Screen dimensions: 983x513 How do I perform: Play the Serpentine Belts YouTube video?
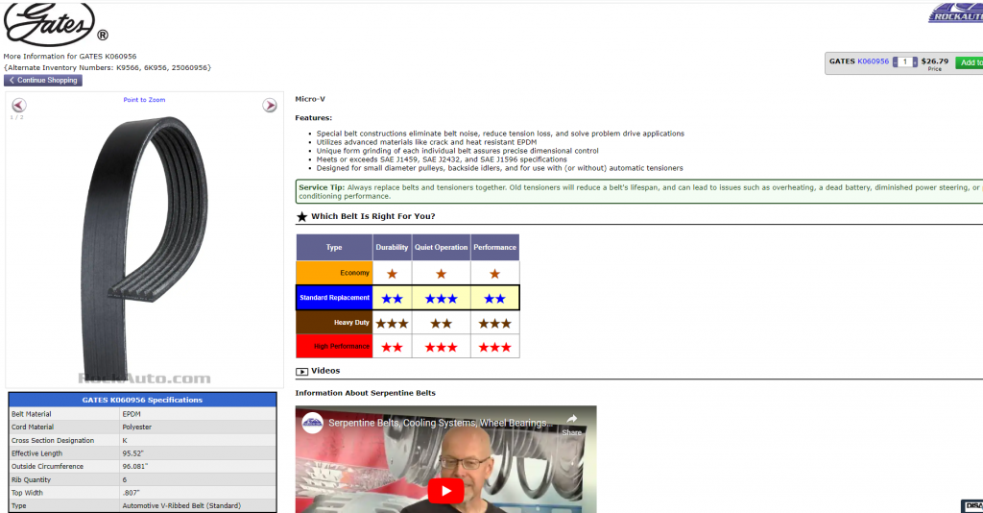coord(445,491)
